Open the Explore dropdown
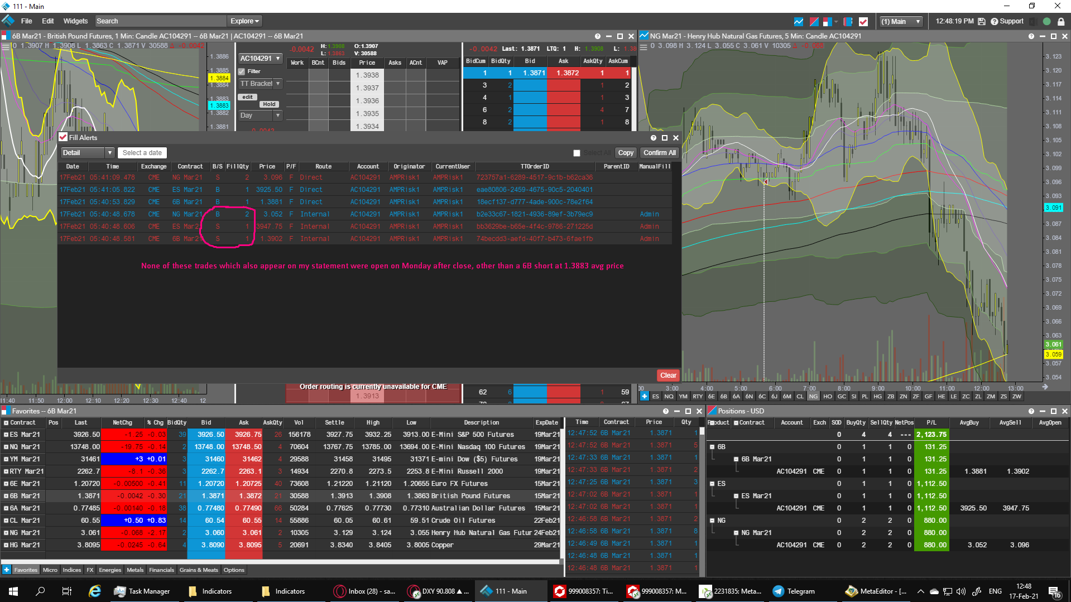Screen dimensions: 1071x602 tap(245, 21)
